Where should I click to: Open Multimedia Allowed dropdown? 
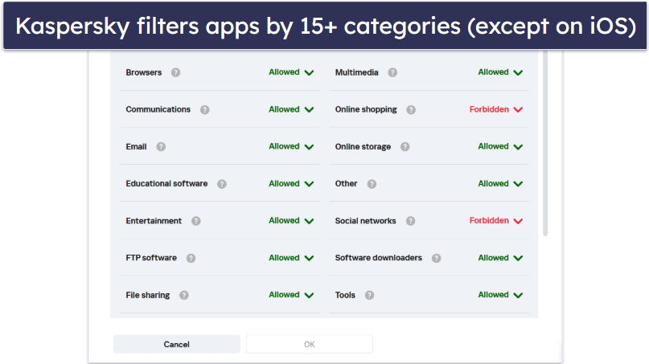click(x=500, y=72)
